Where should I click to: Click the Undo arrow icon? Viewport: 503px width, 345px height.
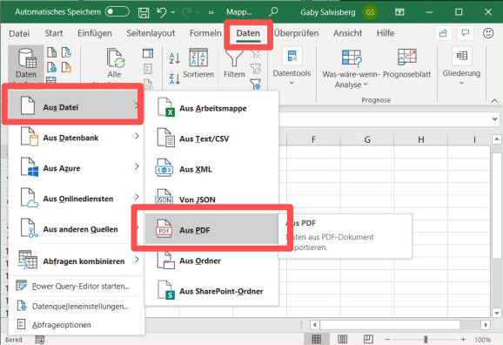point(161,12)
